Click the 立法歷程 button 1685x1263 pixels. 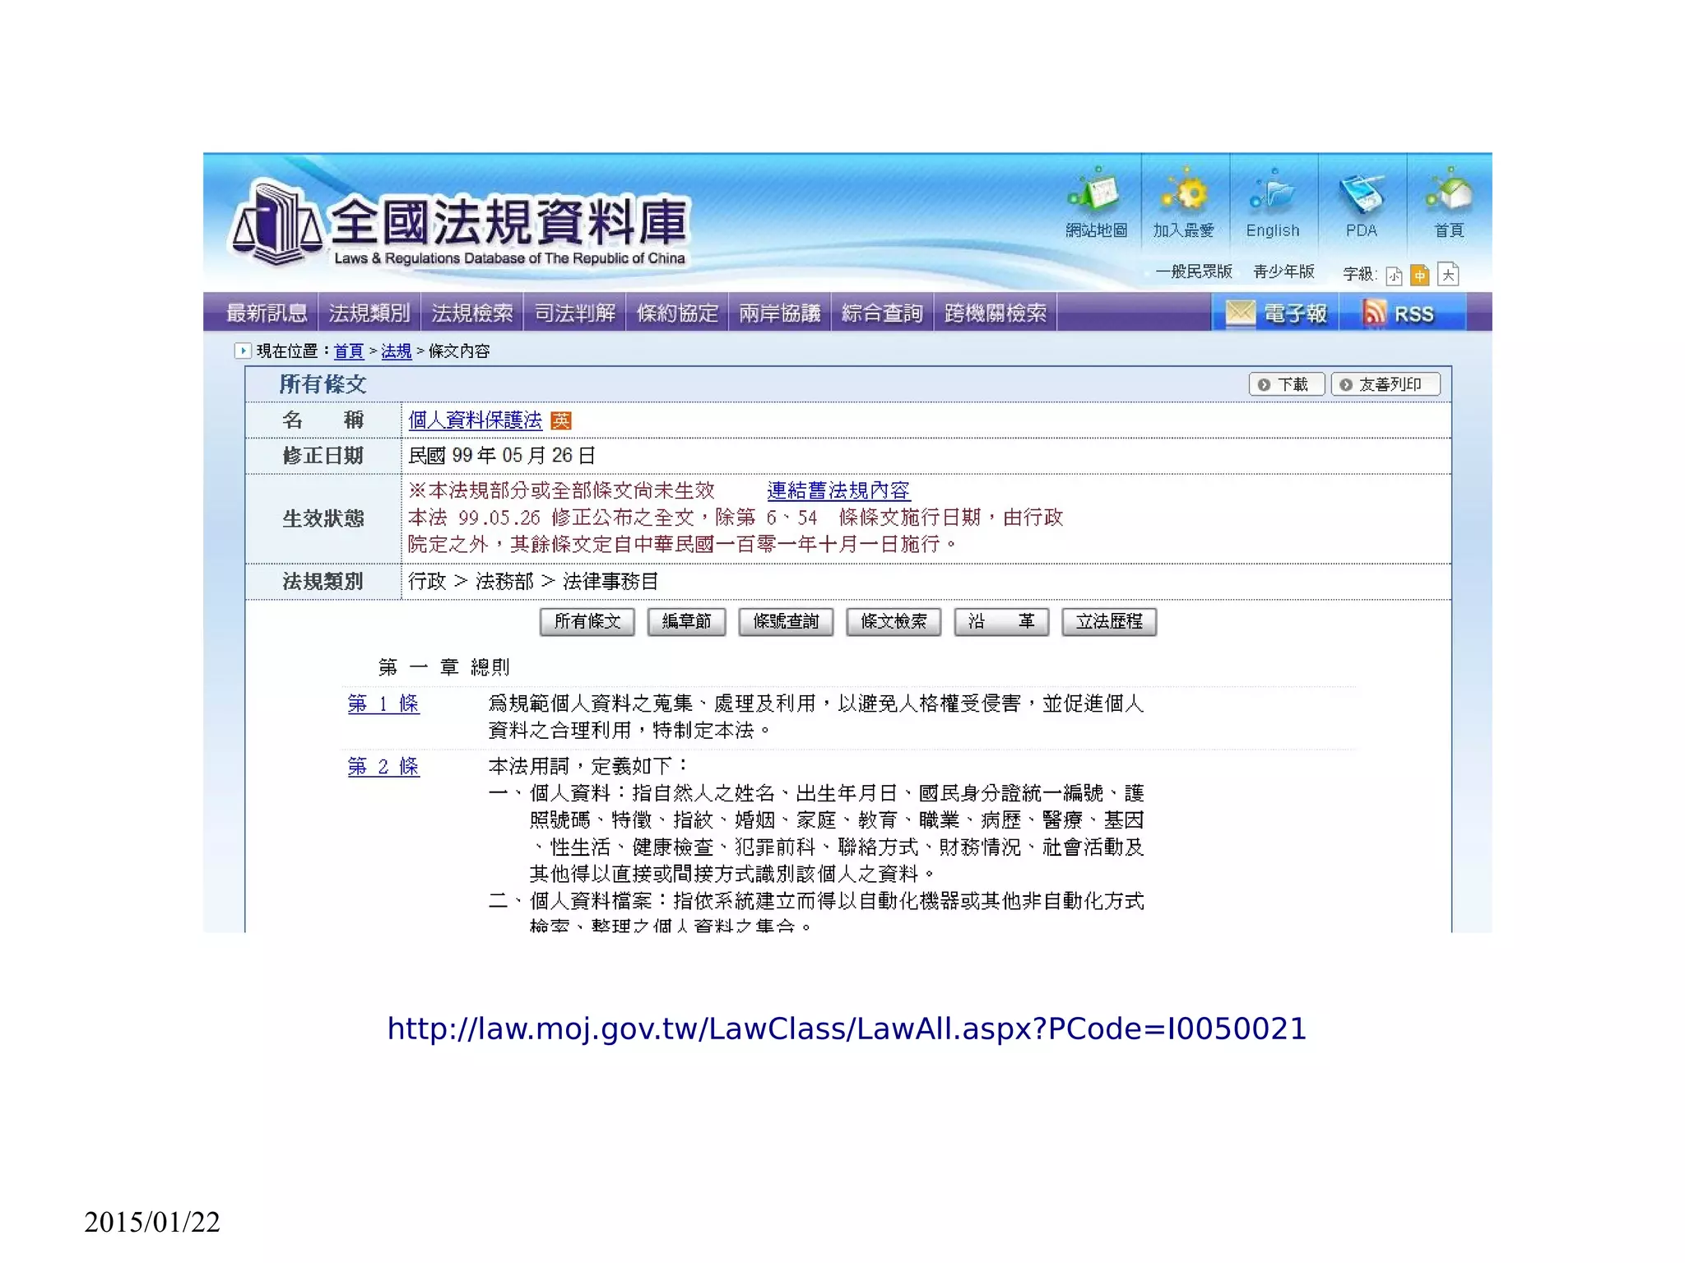(1109, 622)
